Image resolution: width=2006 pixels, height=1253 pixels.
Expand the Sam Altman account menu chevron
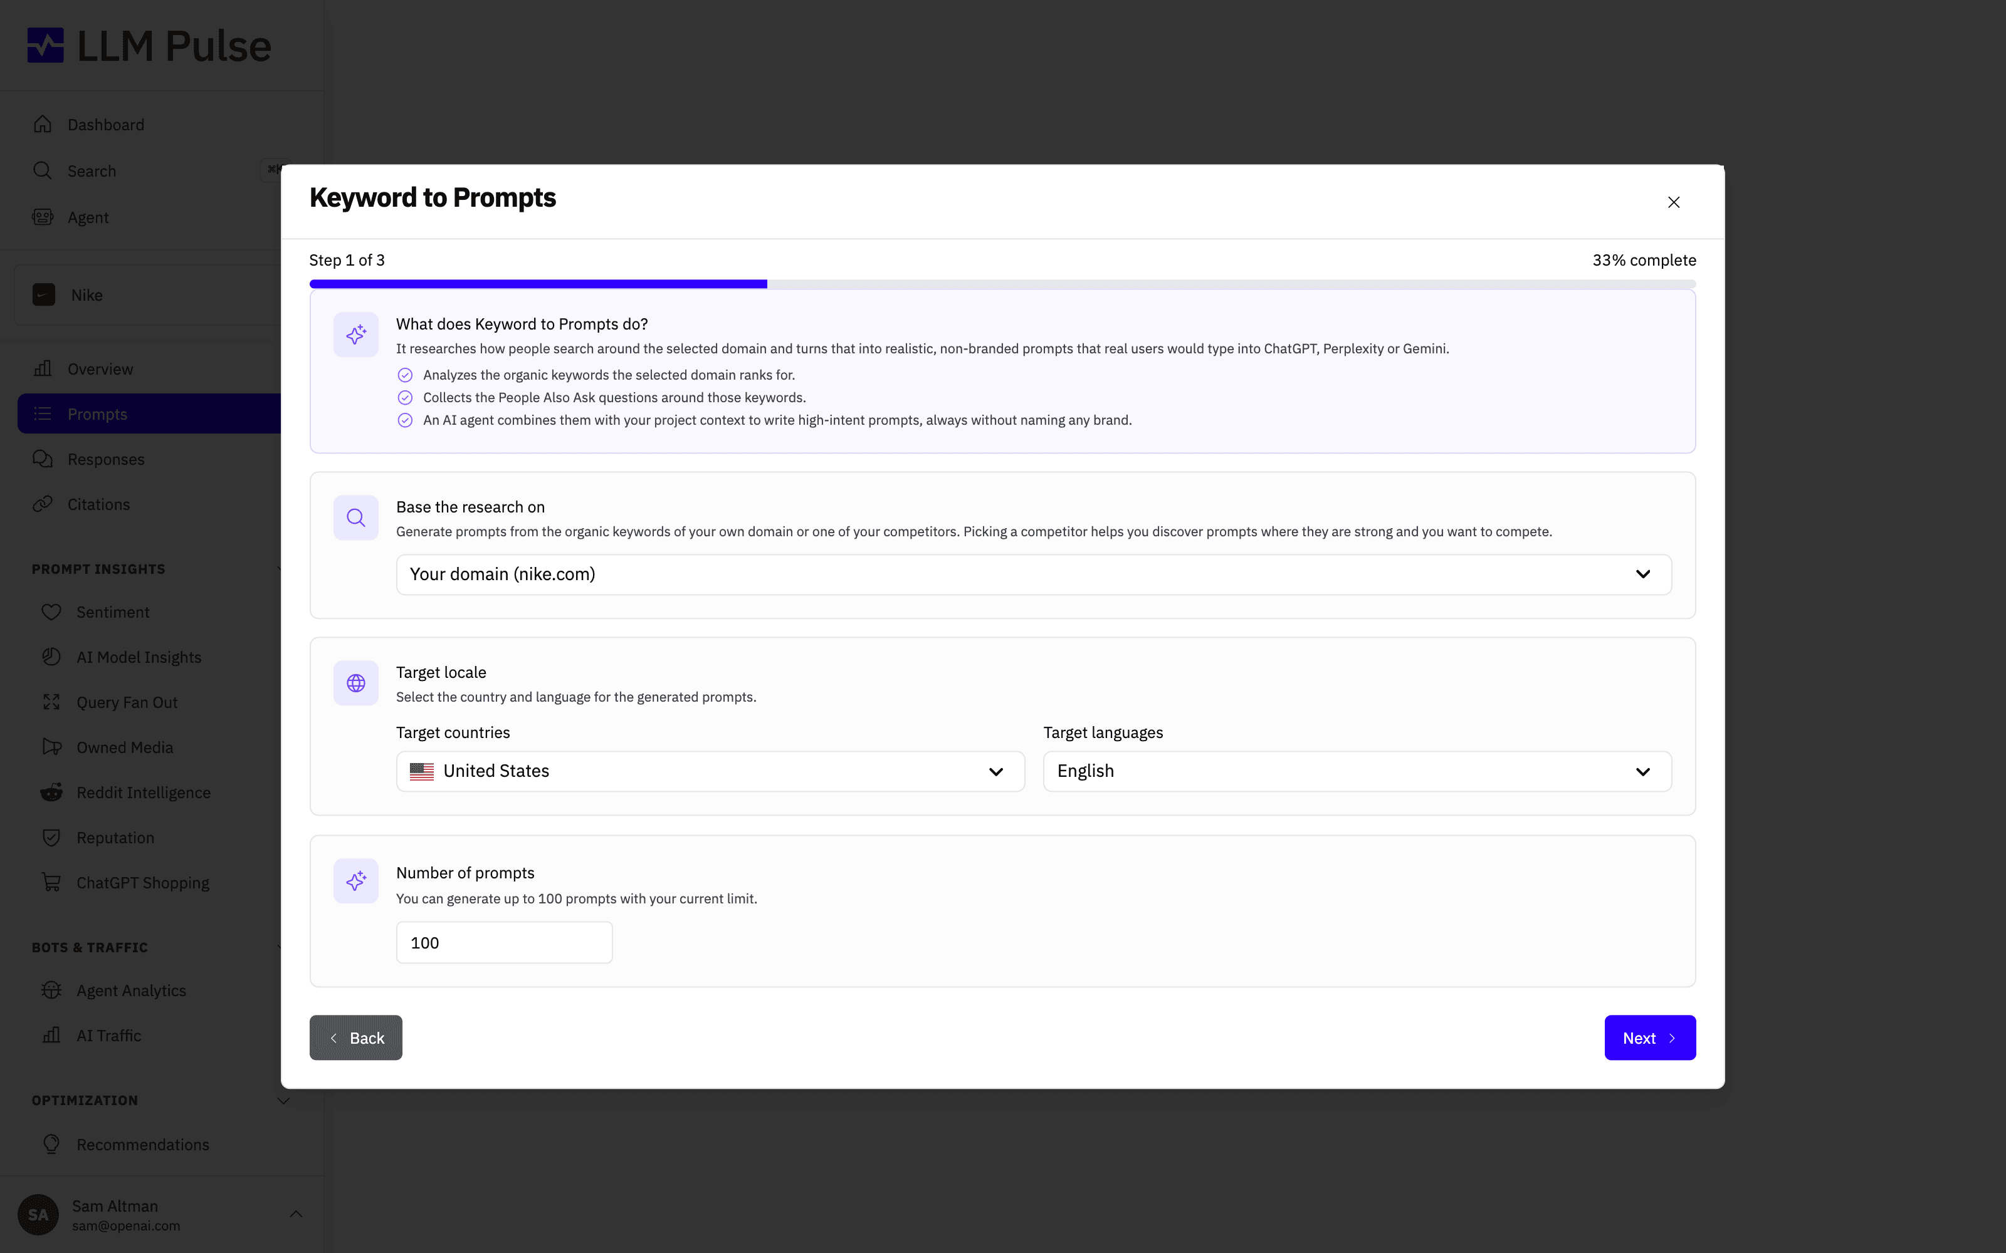pyautogui.click(x=296, y=1215)
